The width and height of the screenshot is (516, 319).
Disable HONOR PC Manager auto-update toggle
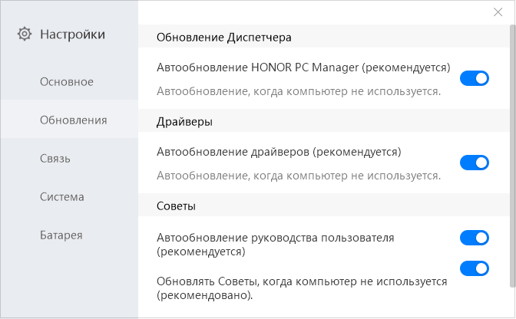pyautogui.click(x=475, y=78)
